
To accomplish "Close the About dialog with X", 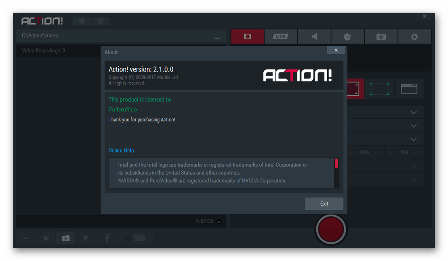I will [336, 50].
